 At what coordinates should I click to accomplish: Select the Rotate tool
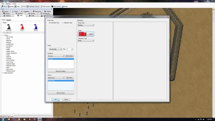tap(10, 6)
